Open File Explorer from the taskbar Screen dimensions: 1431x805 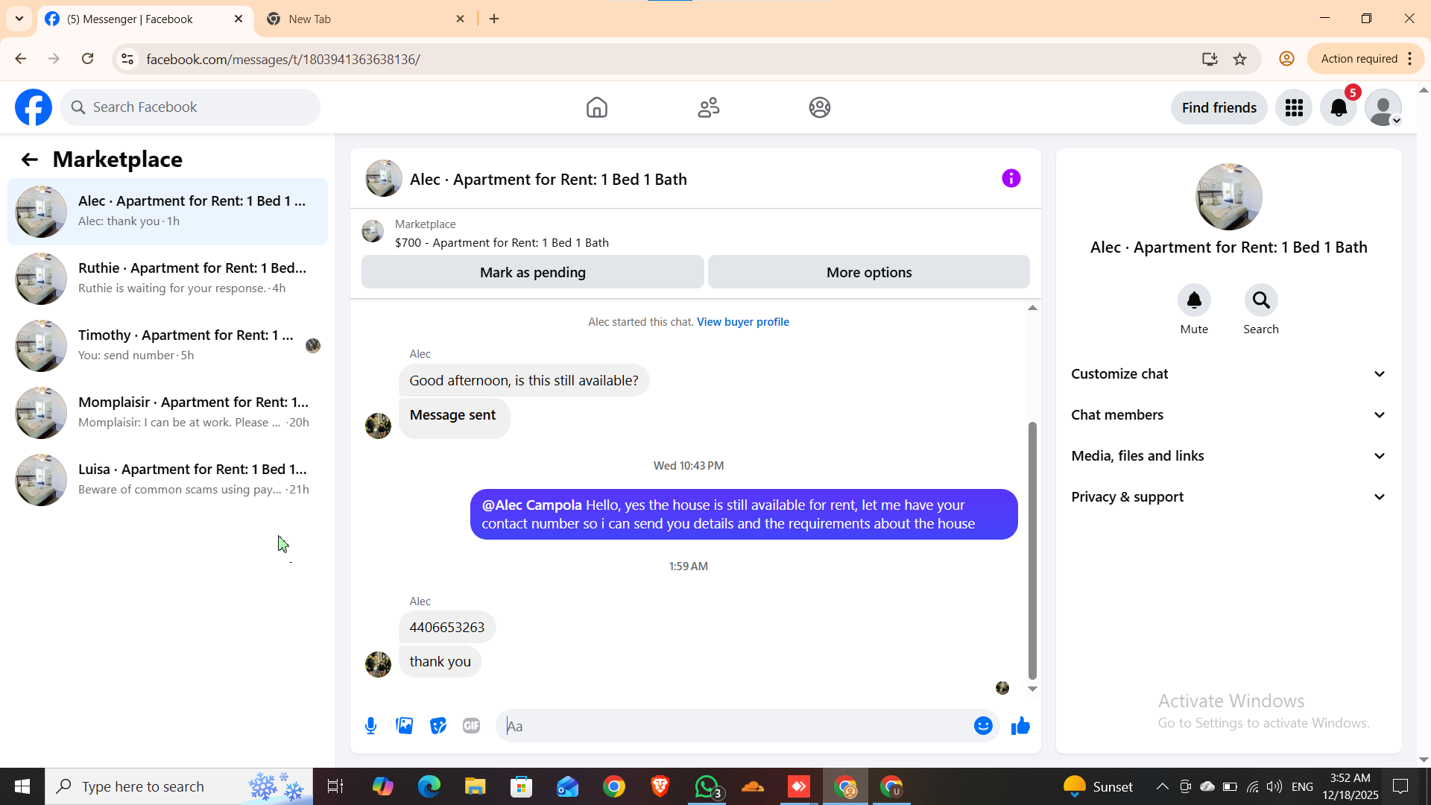tap(475, 786)
